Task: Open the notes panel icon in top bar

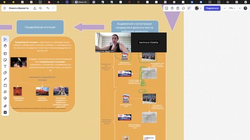Action: [x=166, y=8]
